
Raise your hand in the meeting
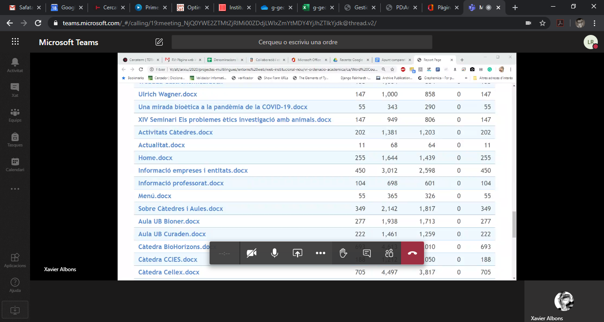point(343,253)
